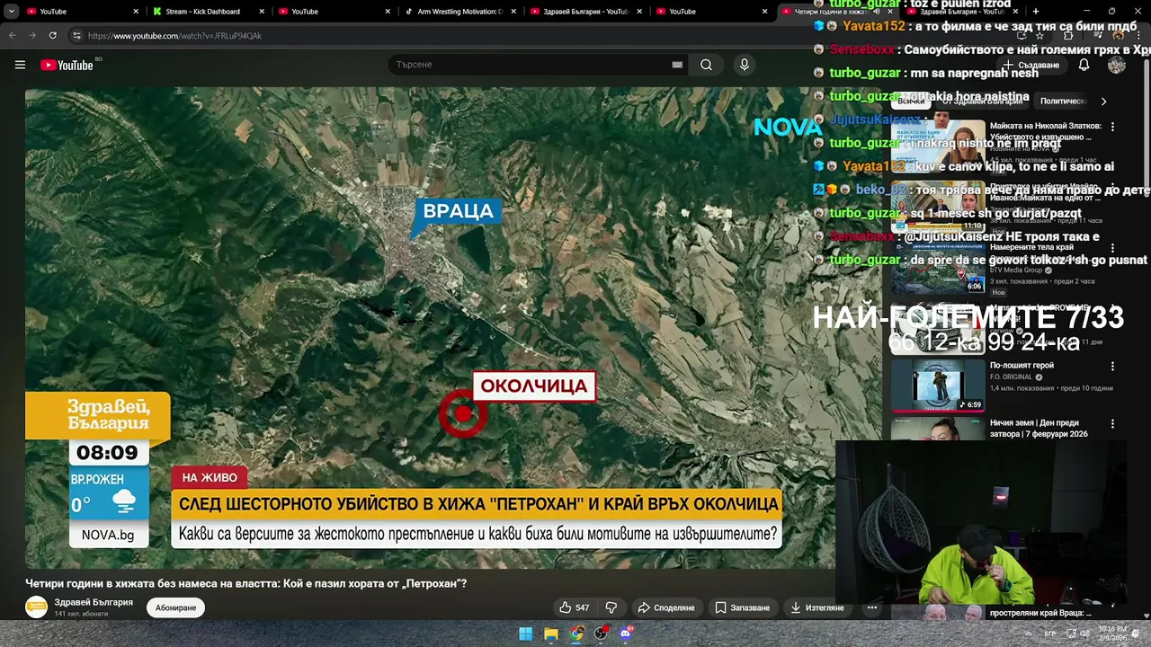Like the video with 547 likes

coord(574,607)
